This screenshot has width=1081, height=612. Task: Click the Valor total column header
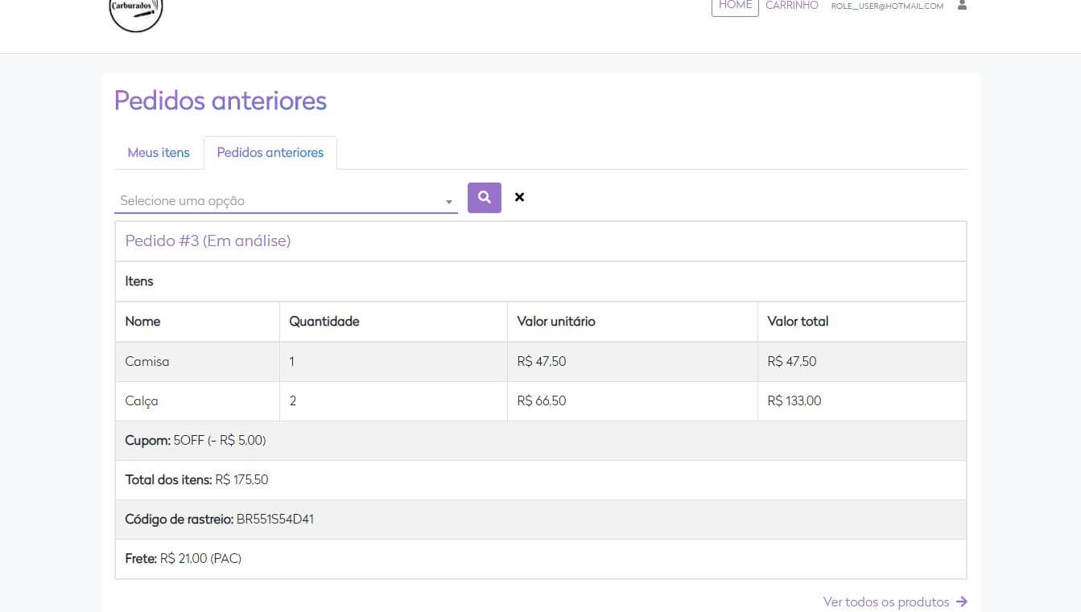click(x=798, y=321)
